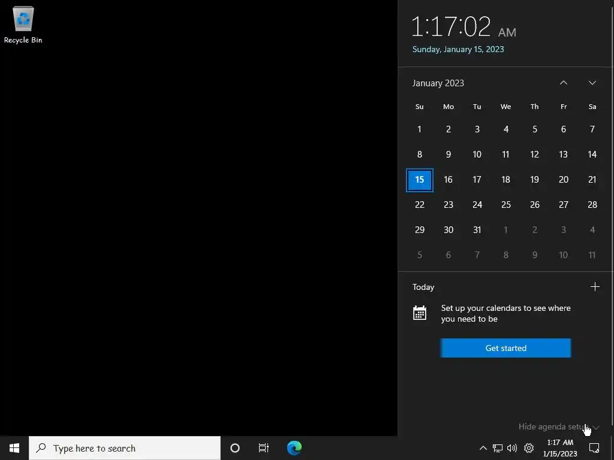This screenshot has height=460, width=614.
Task: Open the Action Center notifications icon
Action: [x=594, y=448]
